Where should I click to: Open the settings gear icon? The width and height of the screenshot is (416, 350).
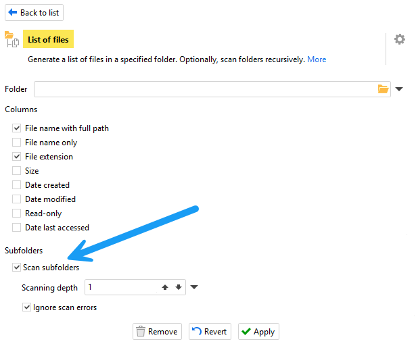coord(400,39)
